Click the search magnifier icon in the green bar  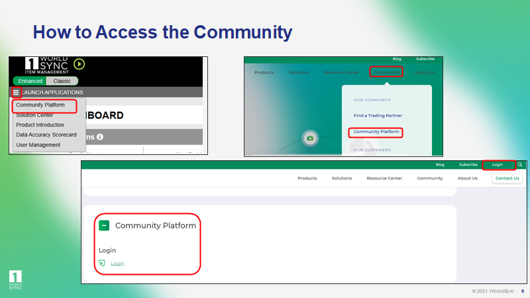tap(520, 164)
